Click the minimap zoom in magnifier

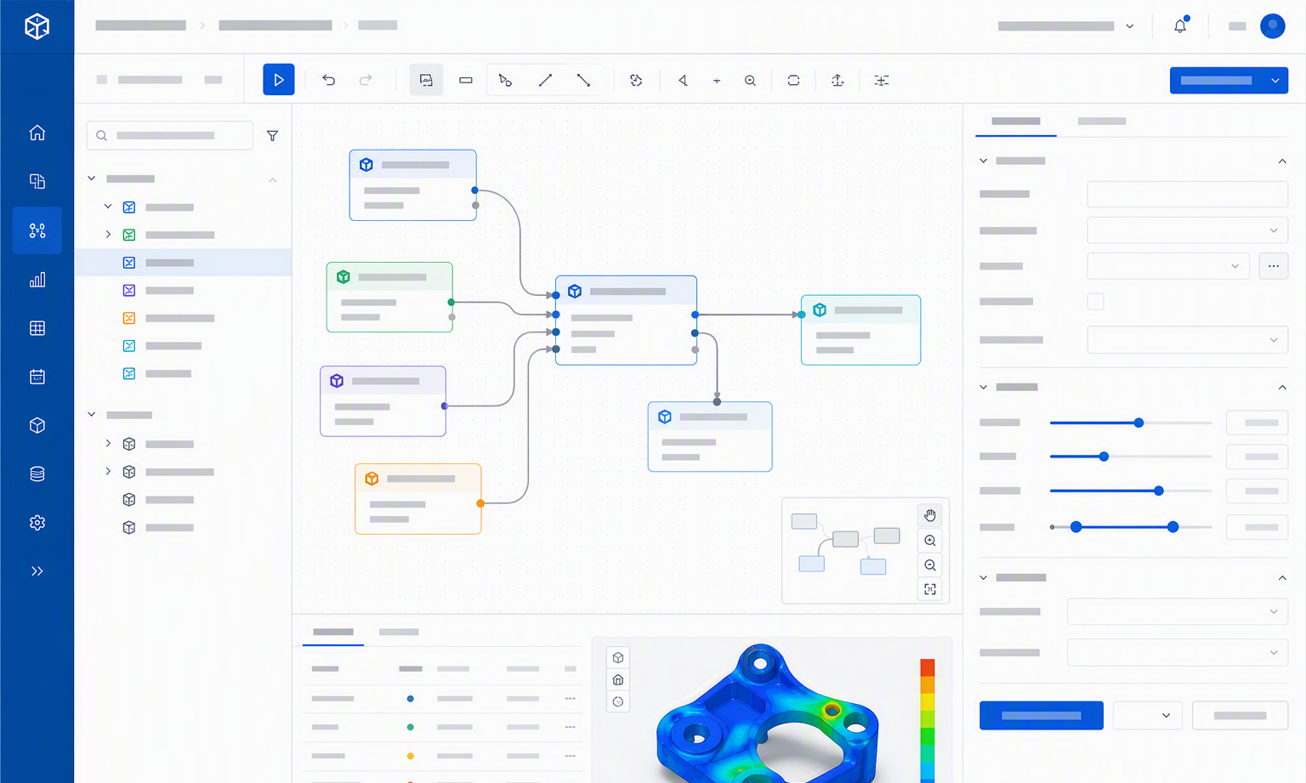tap(930, 541)
